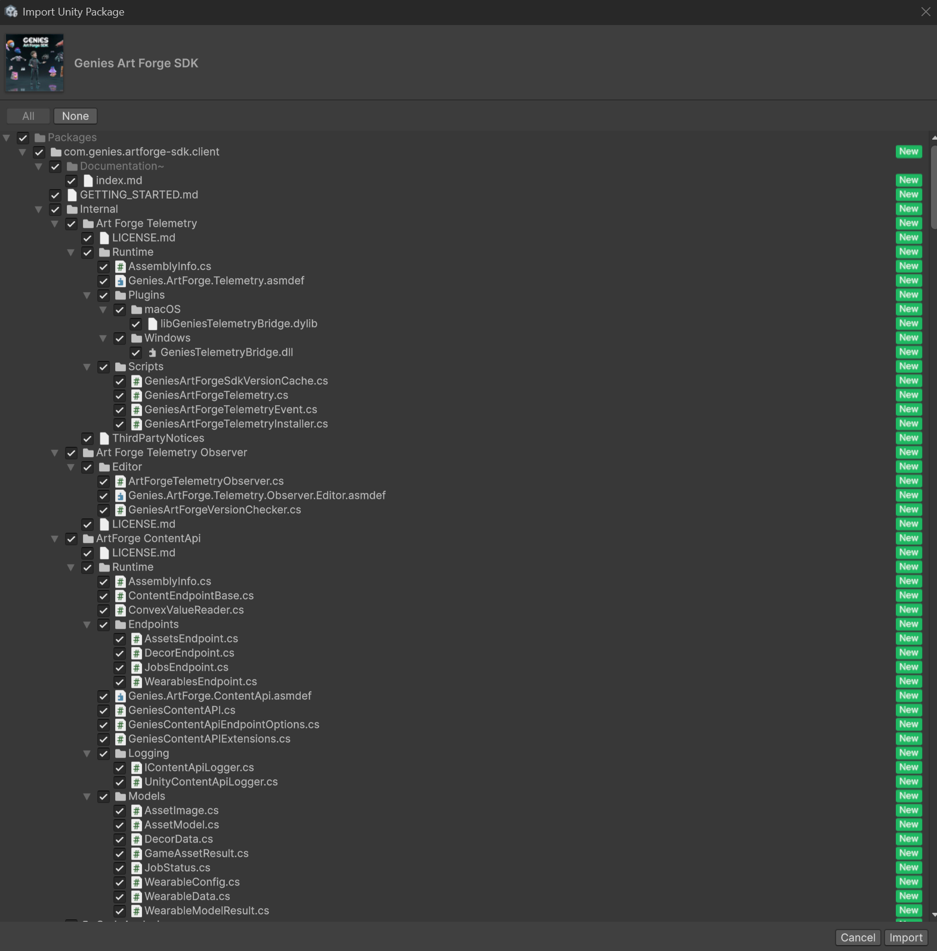The height and width of the screenshot is (951, 937).
Task: Uncheck the index.md checkbox
Action: click(72, 181)
